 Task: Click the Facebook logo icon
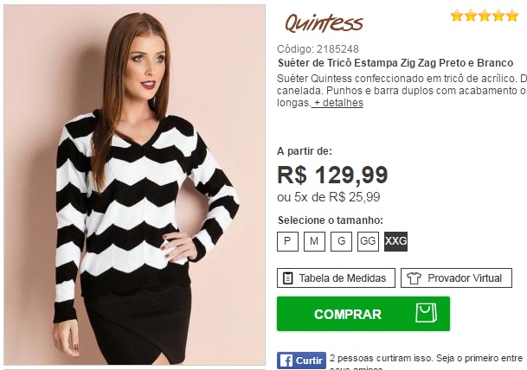pos(286,361)
